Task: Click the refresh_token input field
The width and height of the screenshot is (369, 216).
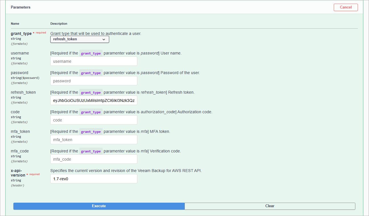Action: 94,100
